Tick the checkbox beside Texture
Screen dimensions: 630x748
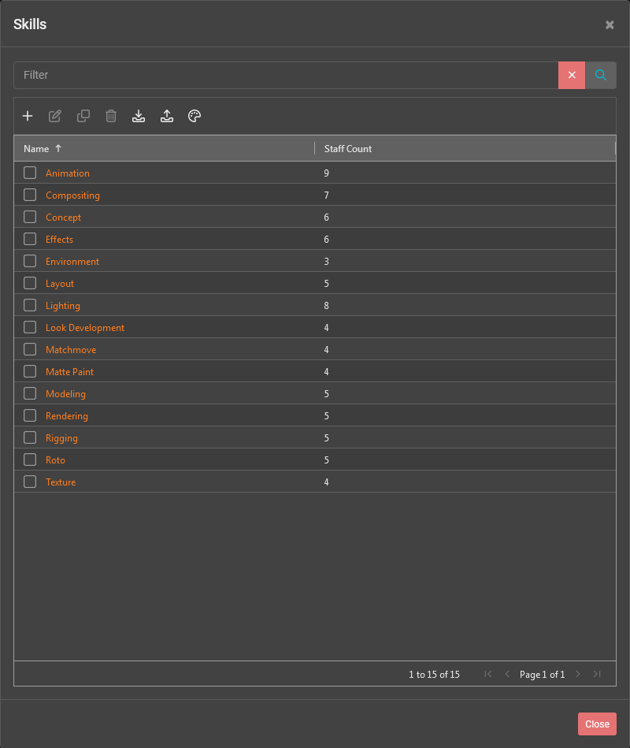[29, 481]
